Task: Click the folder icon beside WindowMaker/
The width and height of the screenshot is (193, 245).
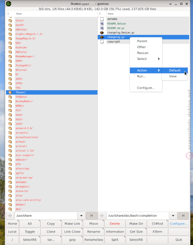Action: [x=10, y=101]
